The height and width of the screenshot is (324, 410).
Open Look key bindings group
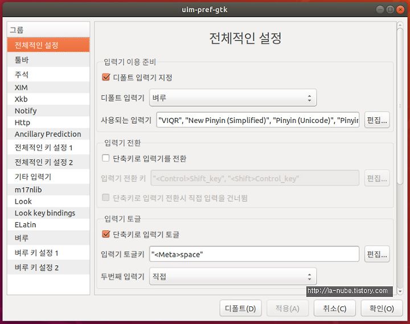(48, 213)
